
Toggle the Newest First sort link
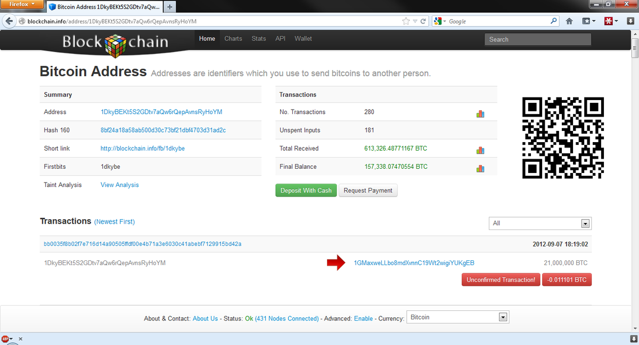tap(114, 221)
